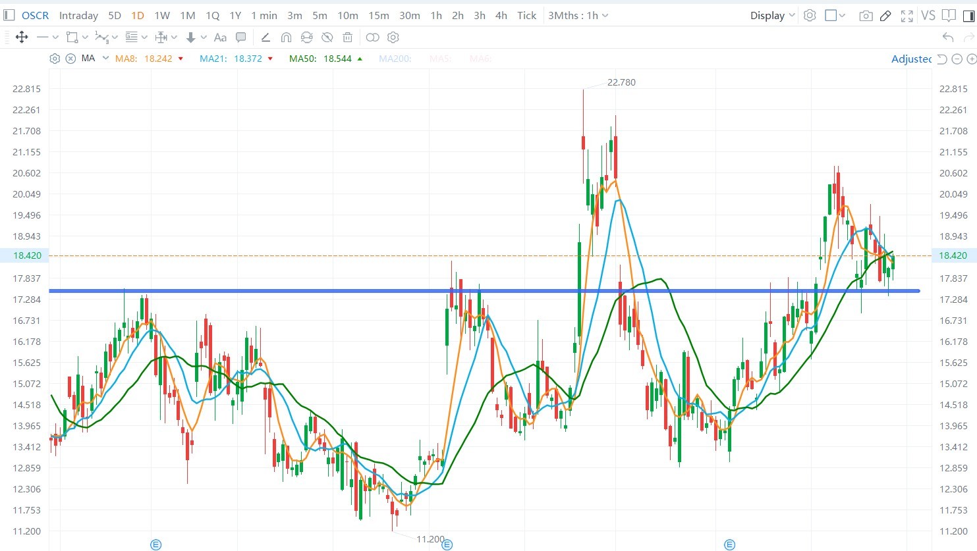The width and height of the screenshot is (977, 551).
Task: Remove the MA indicator with the X
Action: tap(71, 59)
